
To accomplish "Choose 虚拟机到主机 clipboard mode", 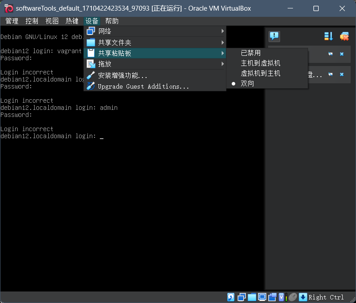I will [x=261, y=74].
